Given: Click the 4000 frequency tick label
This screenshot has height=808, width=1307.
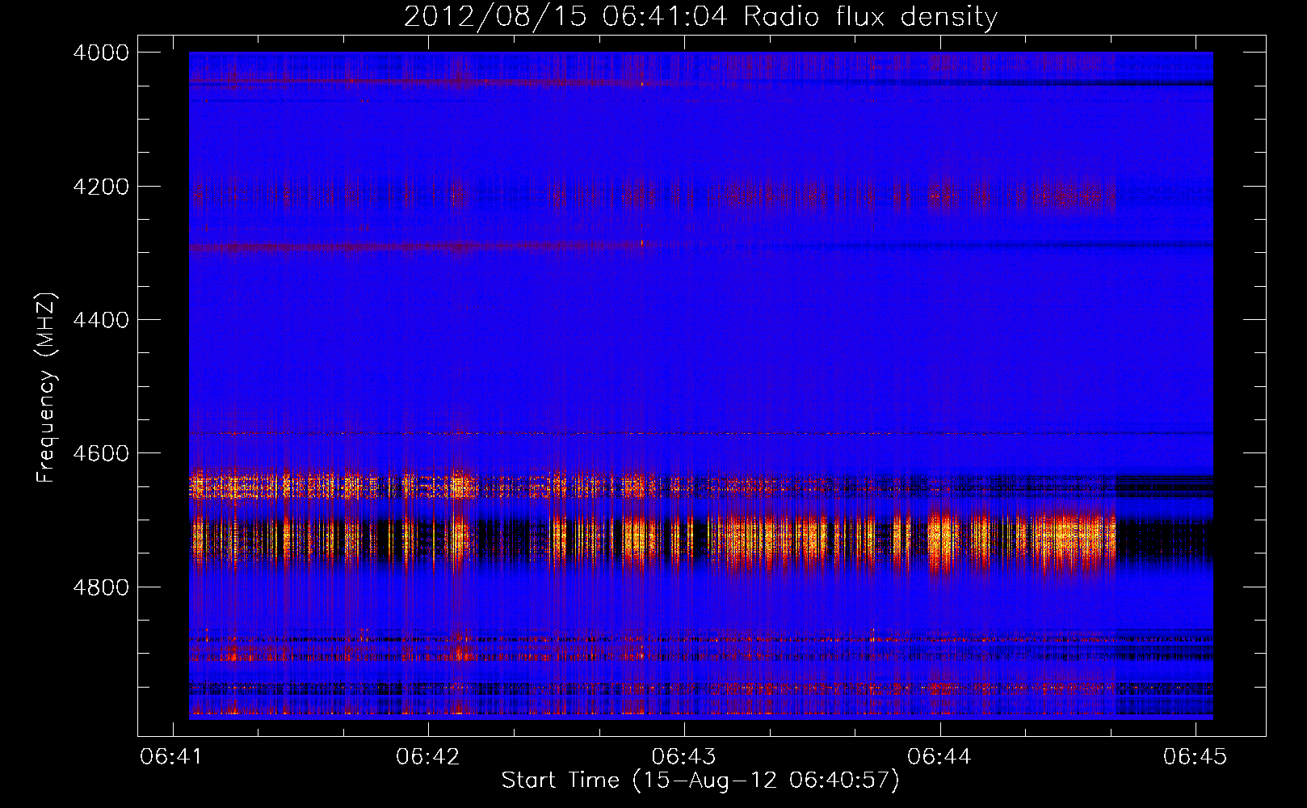Looking at the screenshot, I should tap(101, 53).
